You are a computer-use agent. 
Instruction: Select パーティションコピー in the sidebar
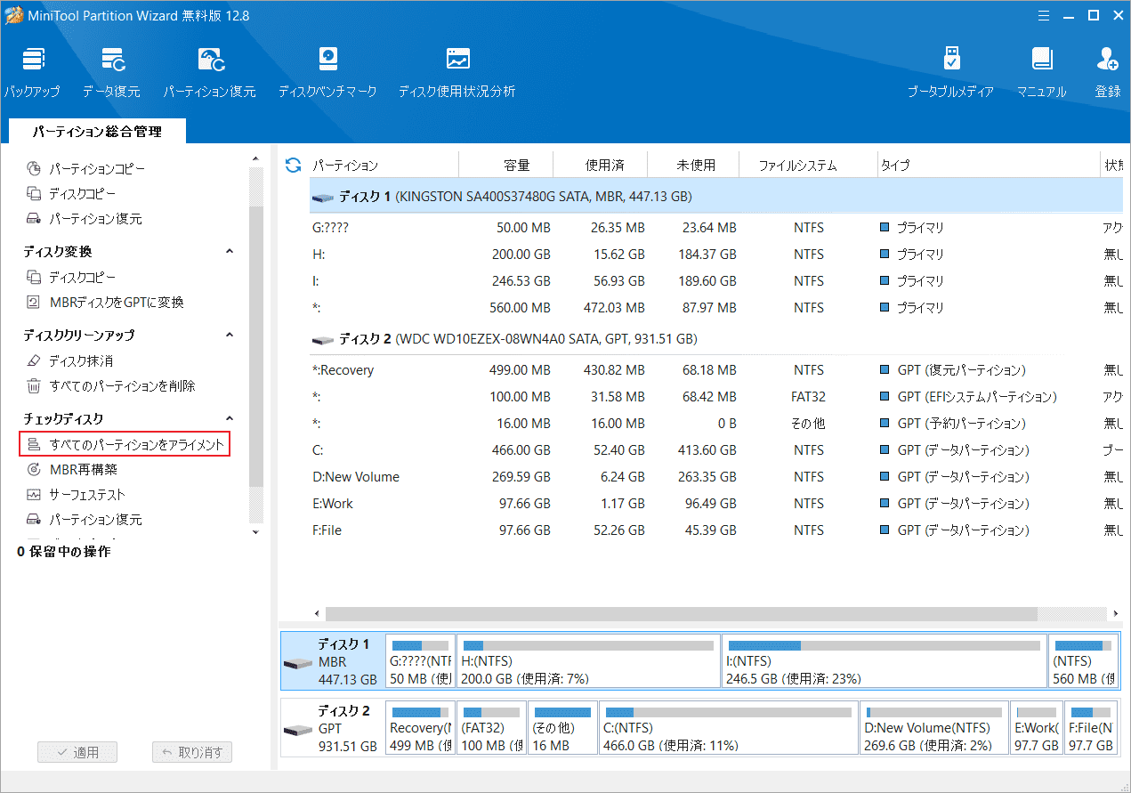click(85, 168)
